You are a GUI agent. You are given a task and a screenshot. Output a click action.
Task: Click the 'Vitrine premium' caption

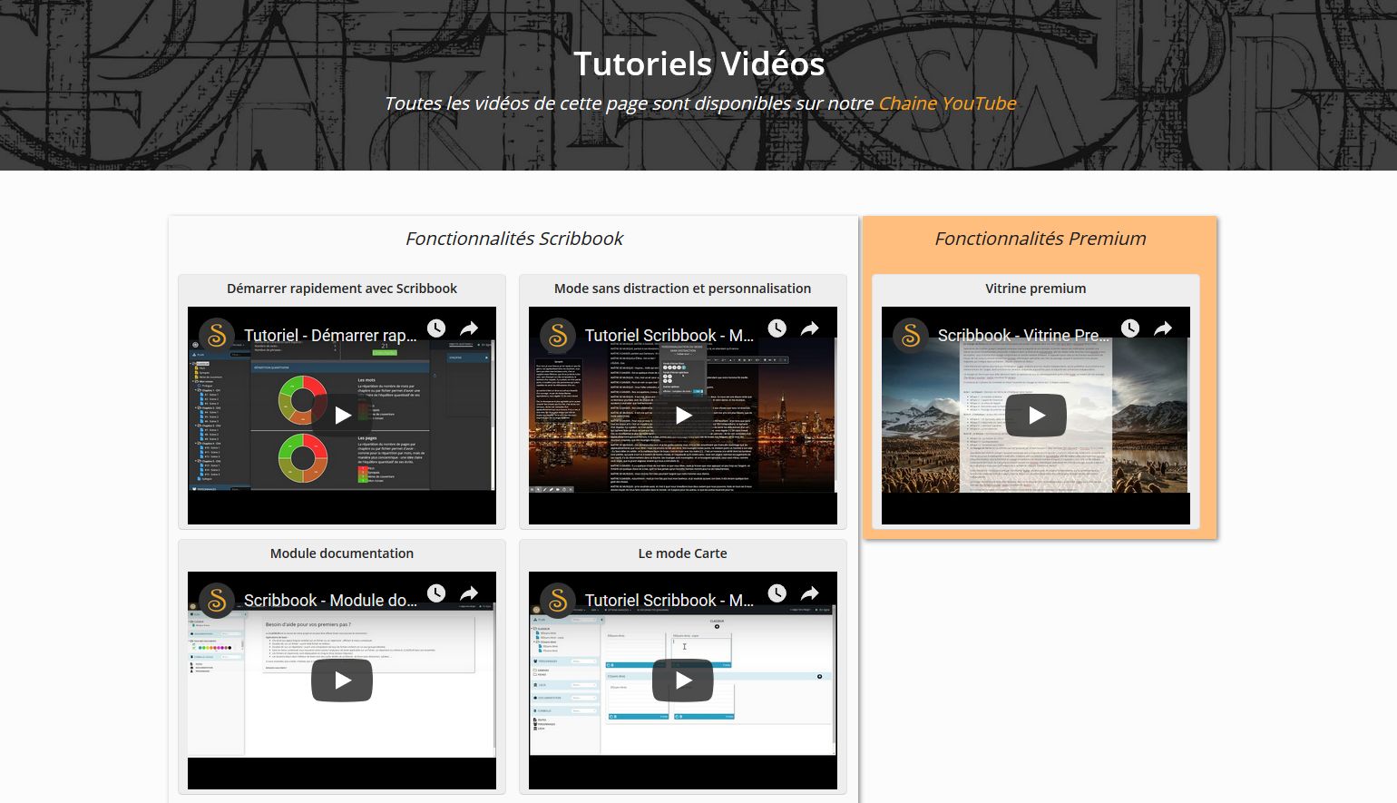tap(1036, 289)
